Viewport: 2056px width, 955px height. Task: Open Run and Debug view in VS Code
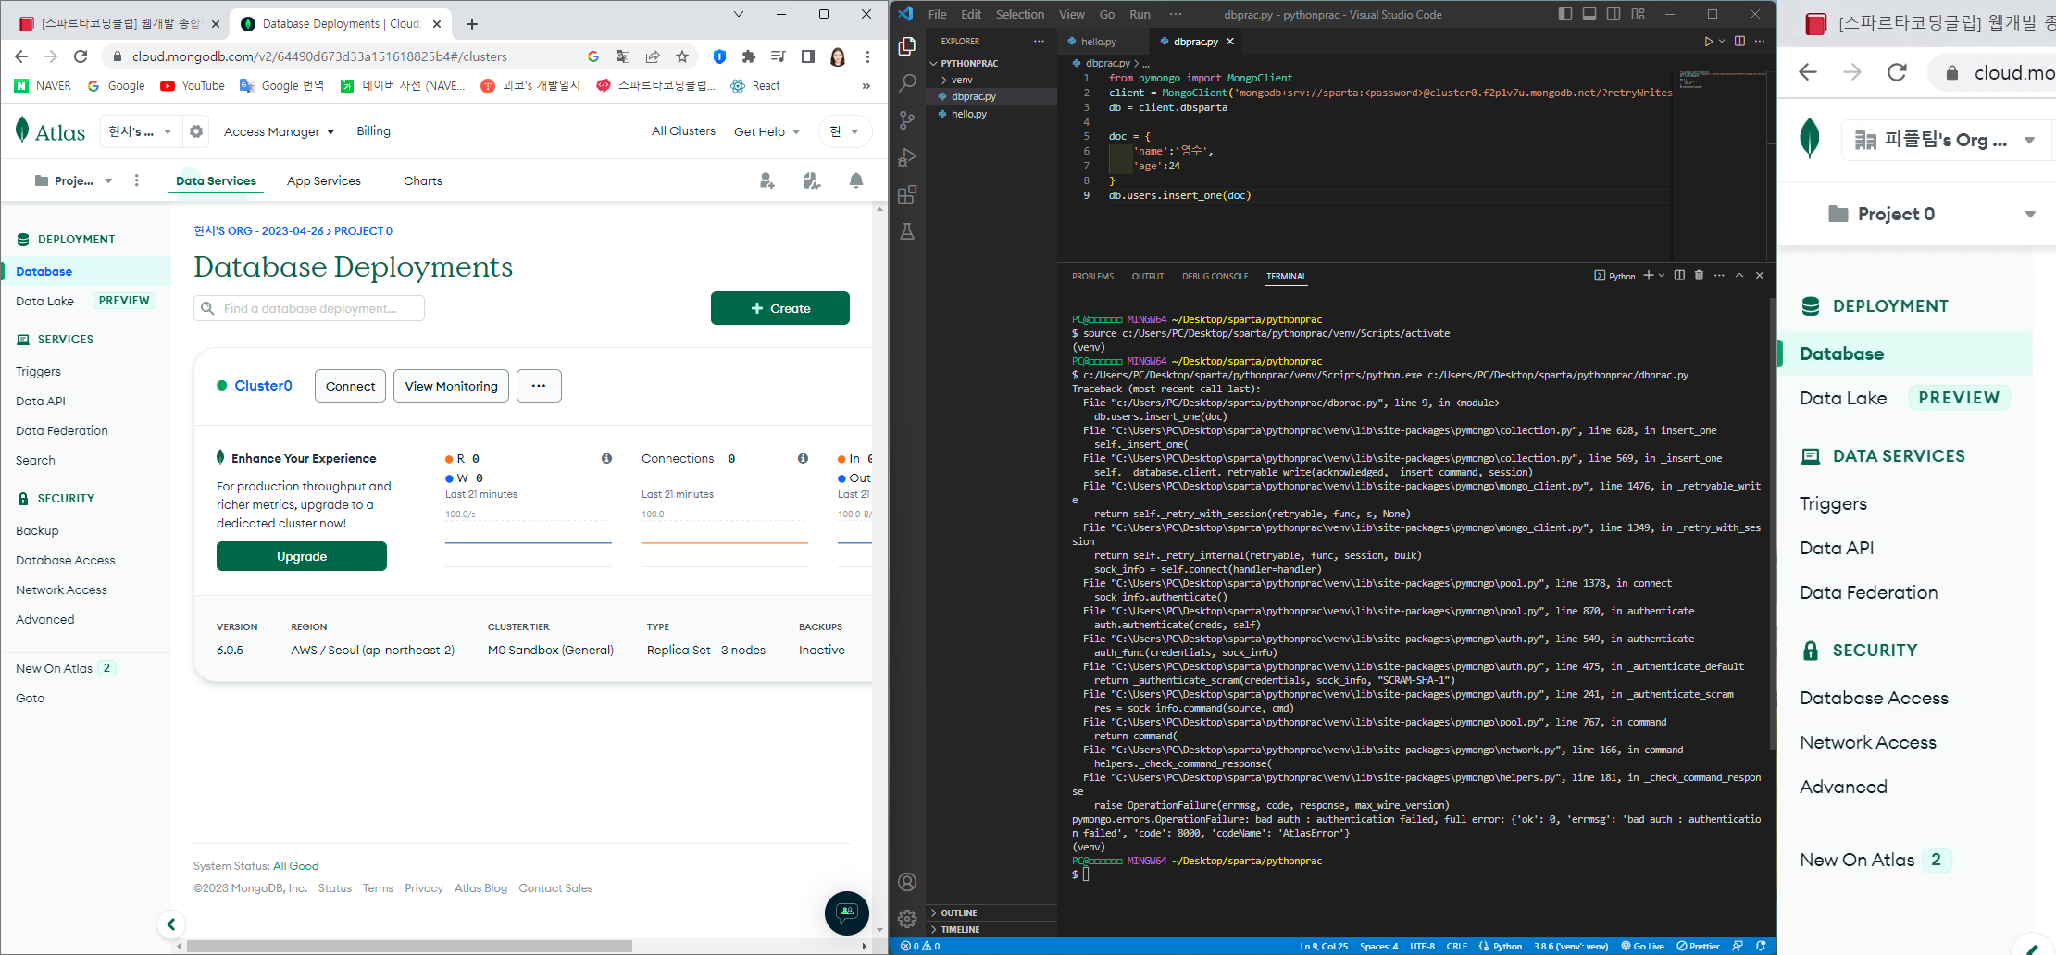coord(907,157)
